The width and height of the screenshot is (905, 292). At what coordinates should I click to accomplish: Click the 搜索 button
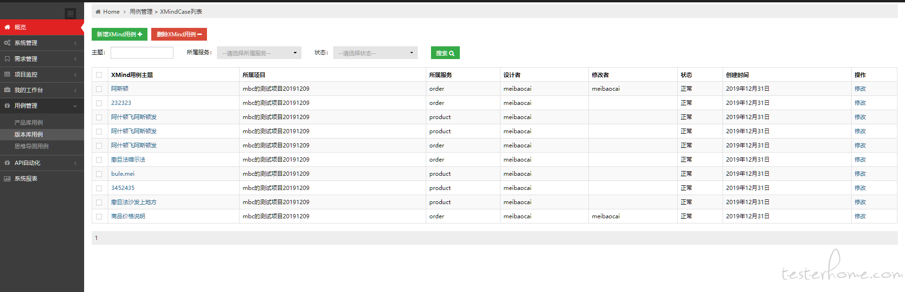tap(445, 53)
